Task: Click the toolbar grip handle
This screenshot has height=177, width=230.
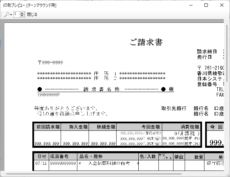Action: coord(2,14)
